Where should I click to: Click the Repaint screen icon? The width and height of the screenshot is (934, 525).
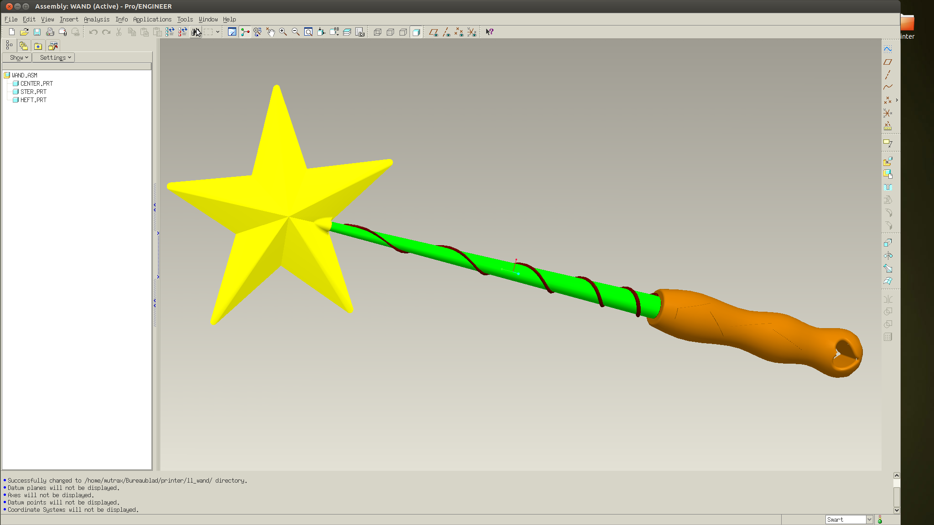[x=232, y=32]
